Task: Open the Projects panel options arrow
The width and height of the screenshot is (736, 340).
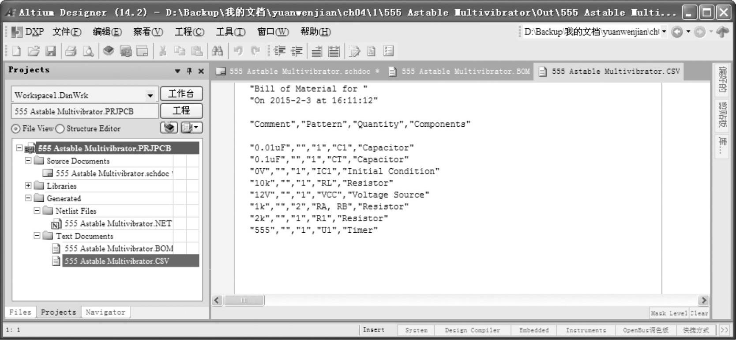Action: tap(177, 71)
